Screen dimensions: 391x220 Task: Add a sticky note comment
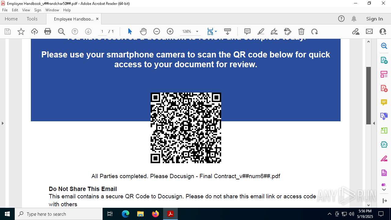247,31
